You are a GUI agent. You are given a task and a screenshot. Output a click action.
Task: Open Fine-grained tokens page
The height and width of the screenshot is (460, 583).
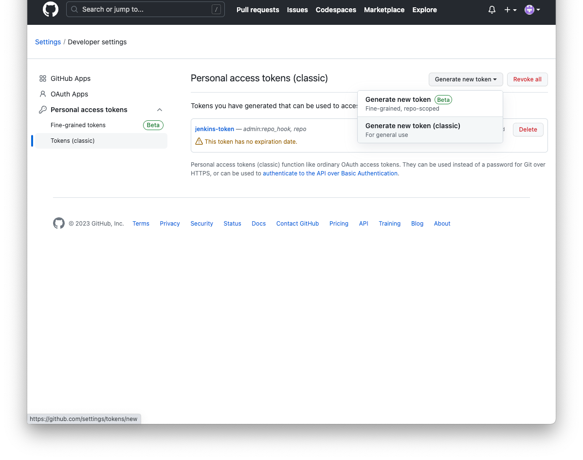78,125
